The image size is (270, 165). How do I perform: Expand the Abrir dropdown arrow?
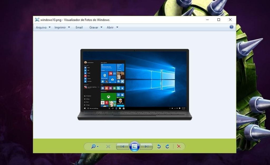click(117, 27)
